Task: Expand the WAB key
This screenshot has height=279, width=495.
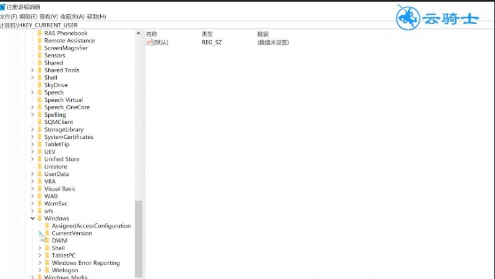Action: pyautogui.click(x=33, y=196)
